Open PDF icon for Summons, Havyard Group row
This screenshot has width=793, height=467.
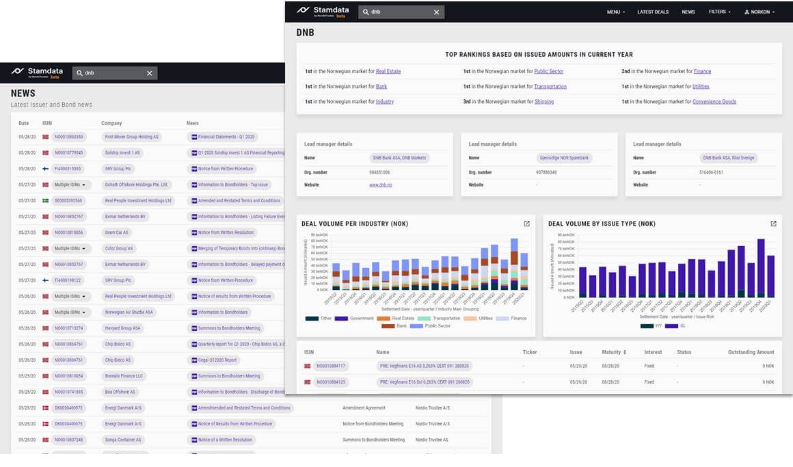(194, 328)
